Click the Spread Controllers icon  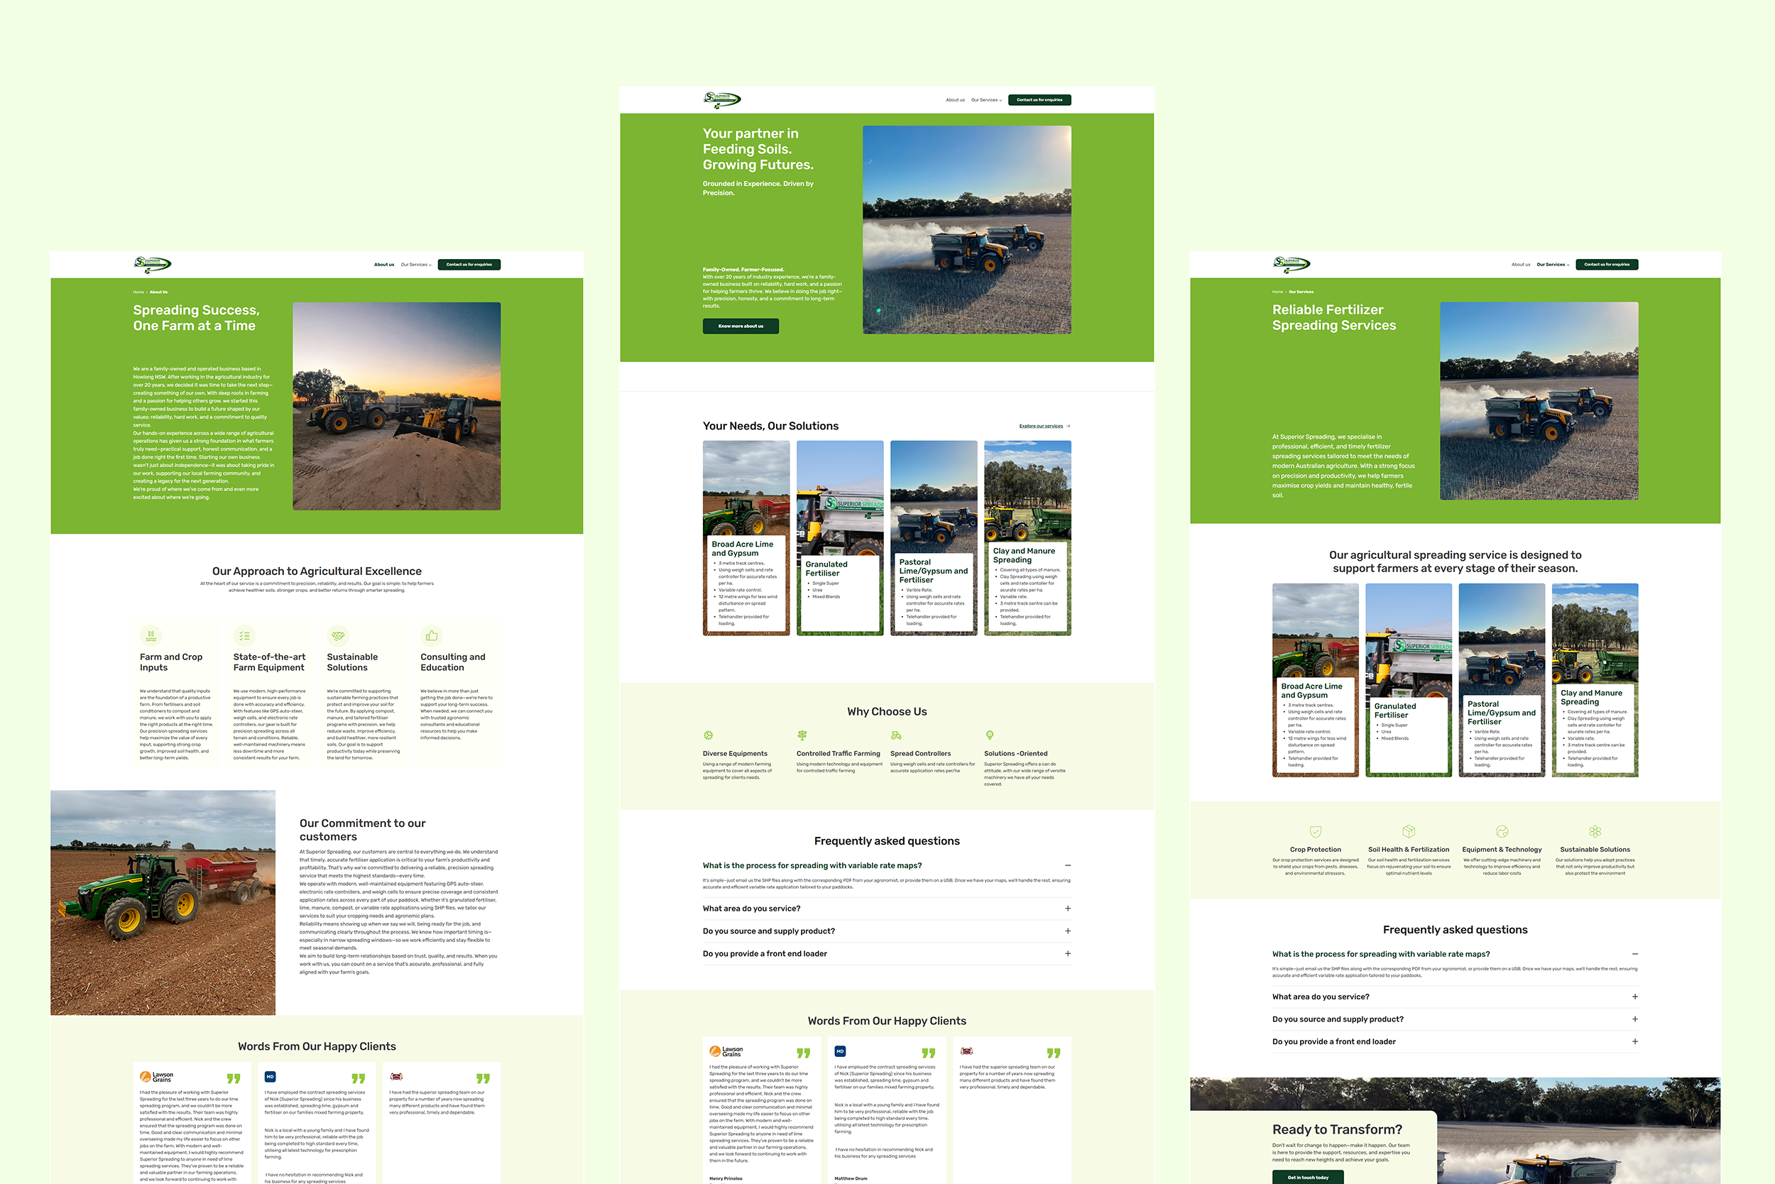click(x=896, y=735)
